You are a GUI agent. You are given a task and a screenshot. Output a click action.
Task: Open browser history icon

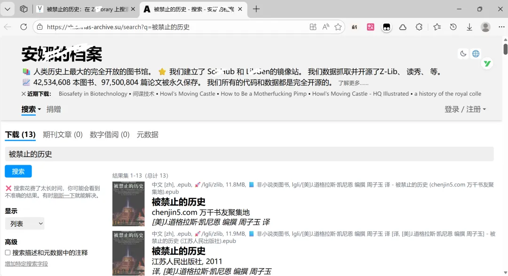(453, 27)
